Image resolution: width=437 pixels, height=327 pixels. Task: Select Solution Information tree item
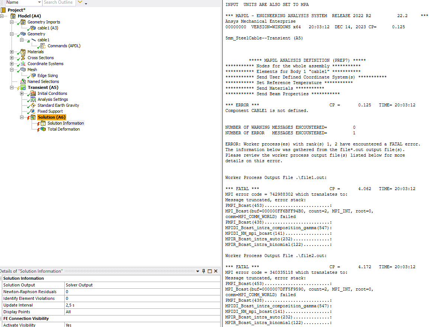[65, 123]
